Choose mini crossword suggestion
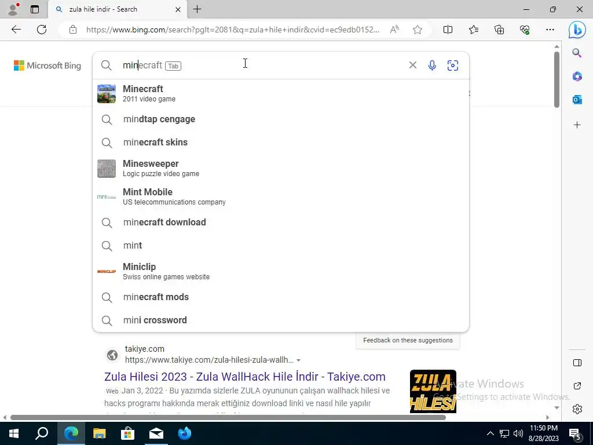593x445 pixels. click(281, 320)
